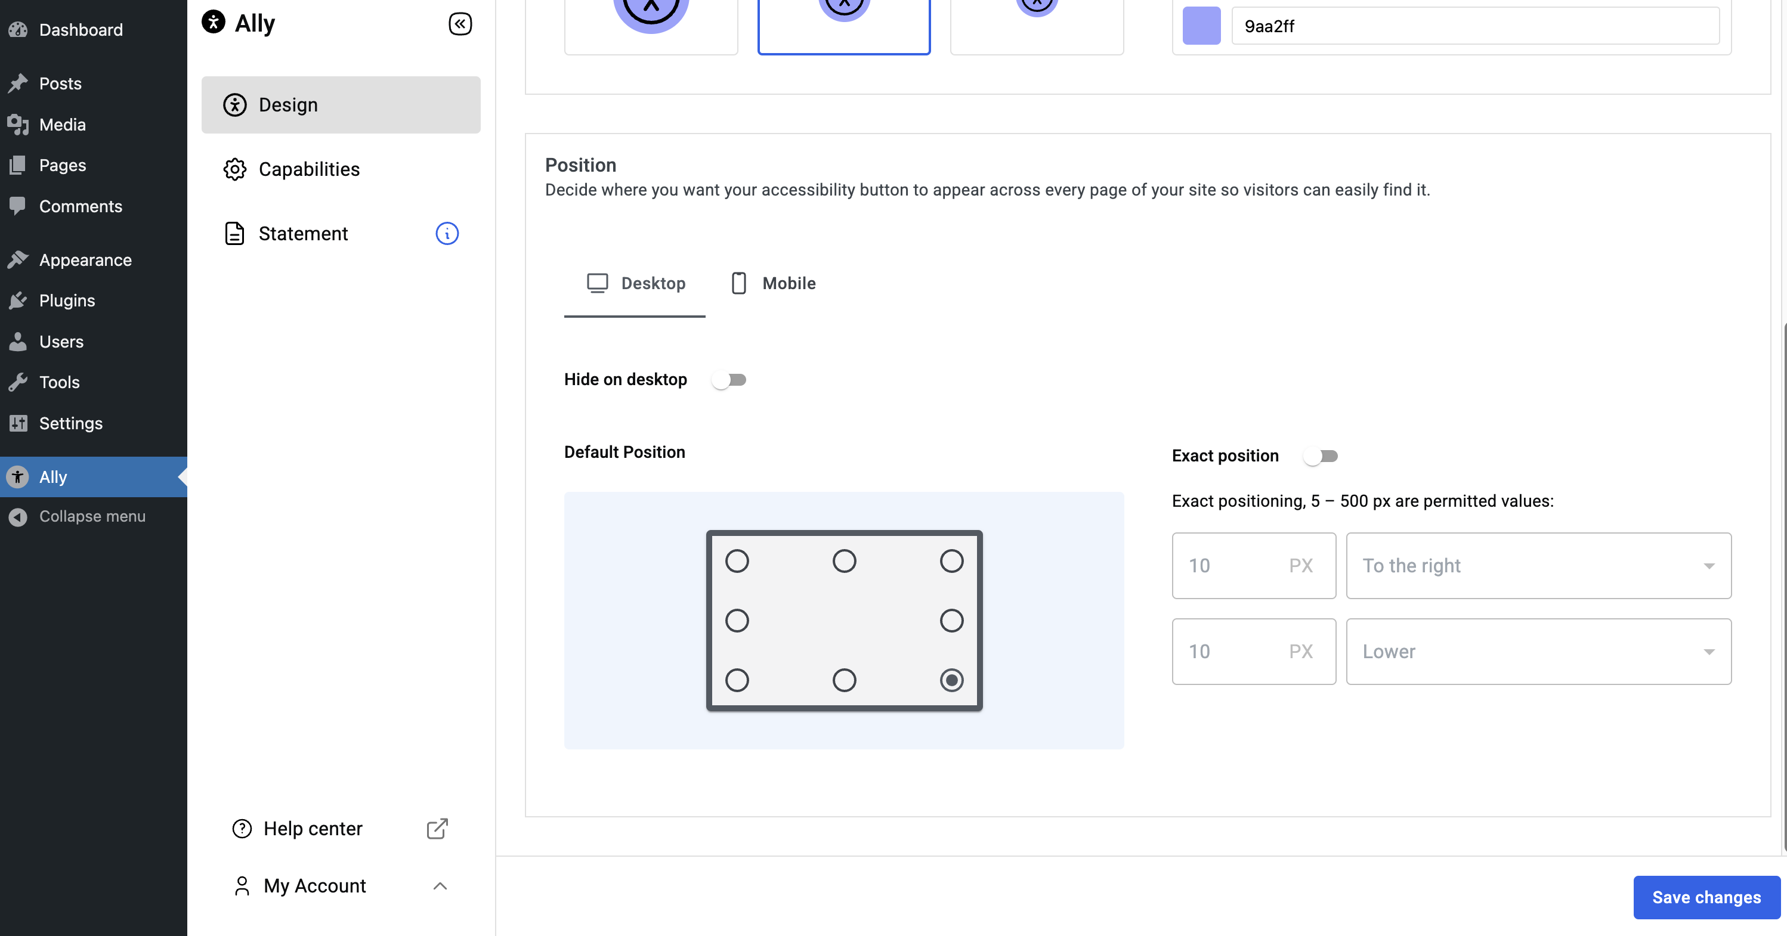
Task: Switch to the Mobile tab
Action: pos(772,283)
